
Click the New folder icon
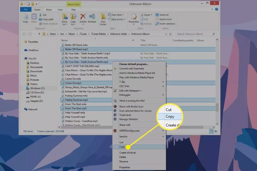tap(103, 17)
